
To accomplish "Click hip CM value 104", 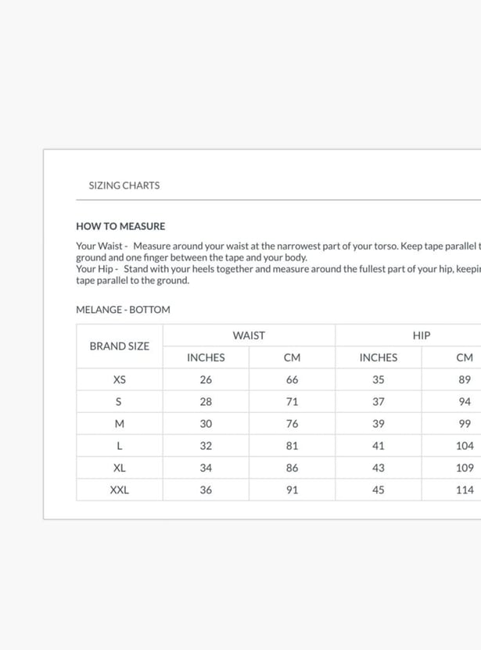I will pyautogui.click(x=465, y=446).
